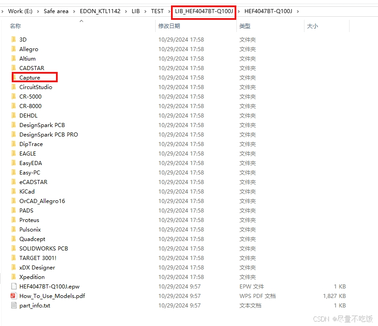Screen dimensions: 378x326
Task: Click the 1,827 KB size value
Action: pyautogui.click(x=334, y=296)
